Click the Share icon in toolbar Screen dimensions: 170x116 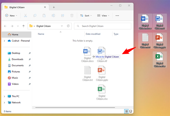tap(62, 16)
